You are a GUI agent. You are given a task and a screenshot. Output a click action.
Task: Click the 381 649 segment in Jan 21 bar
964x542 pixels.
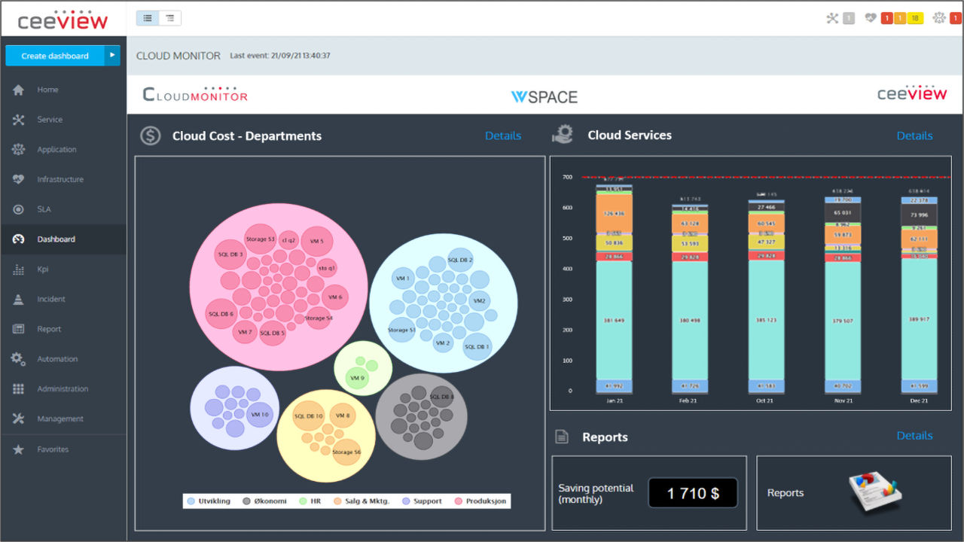[614, 321]
